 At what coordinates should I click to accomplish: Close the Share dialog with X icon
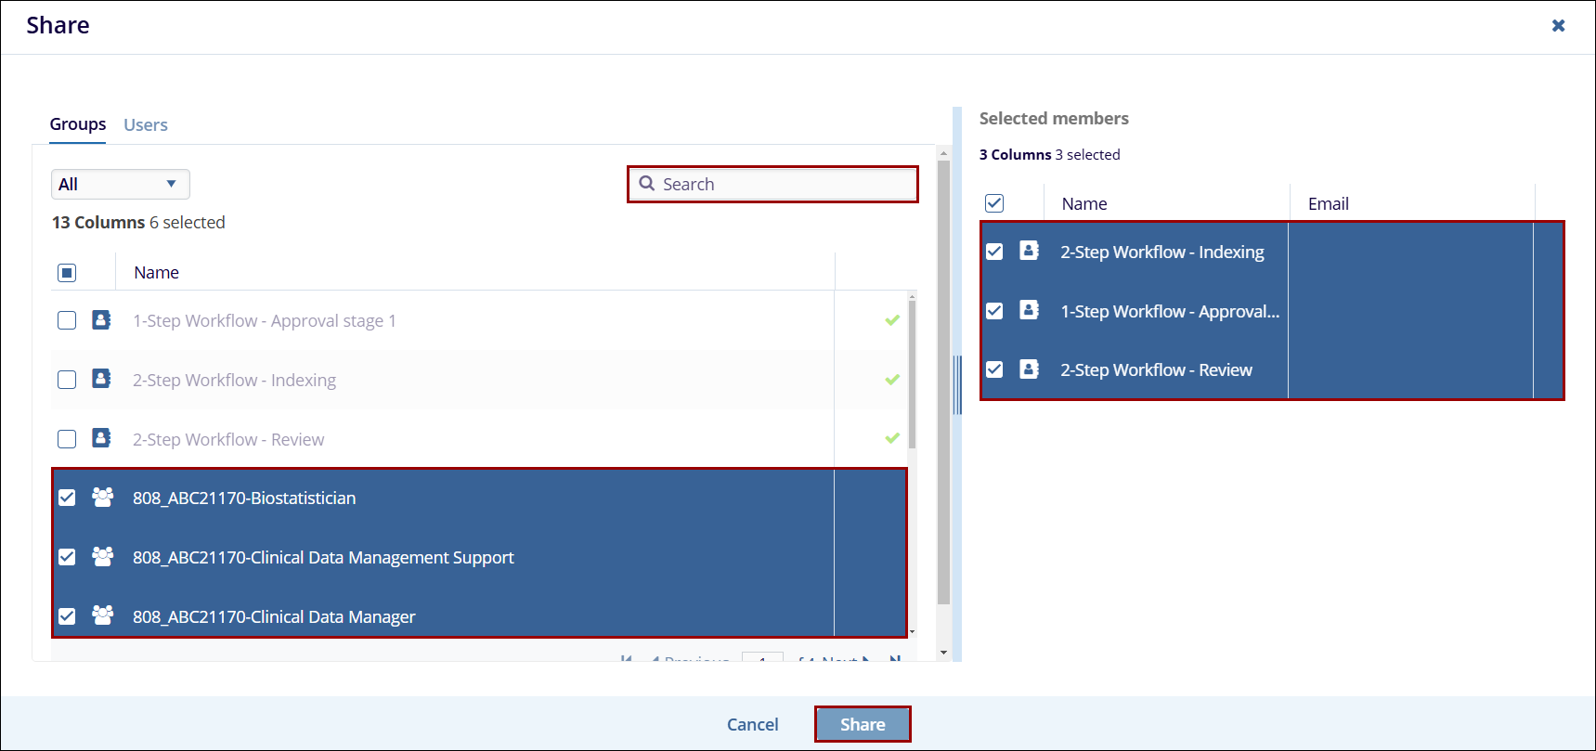click(1558, 26)
